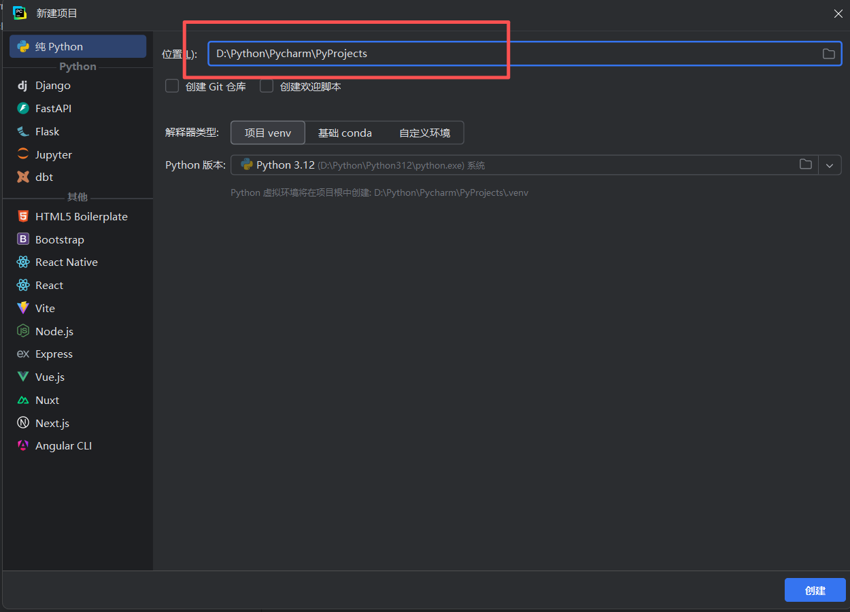Click the Flask icon
The width and height of the screenshot is (850, 612).
[x=23, y=131]
